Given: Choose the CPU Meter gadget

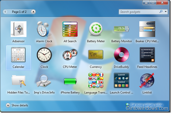Looking at the screenshot, I should coord(70,55).
